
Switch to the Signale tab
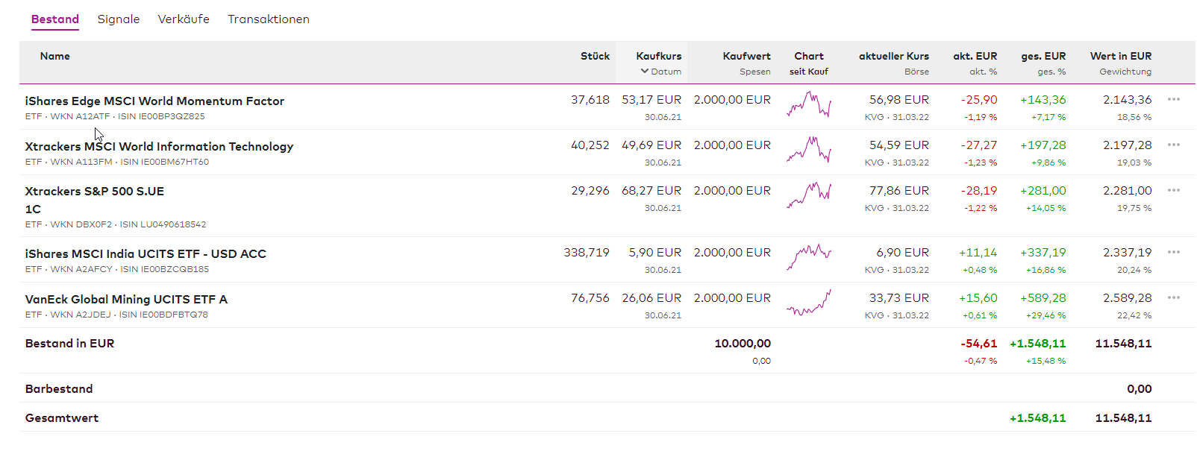click(x=119, y=19)
